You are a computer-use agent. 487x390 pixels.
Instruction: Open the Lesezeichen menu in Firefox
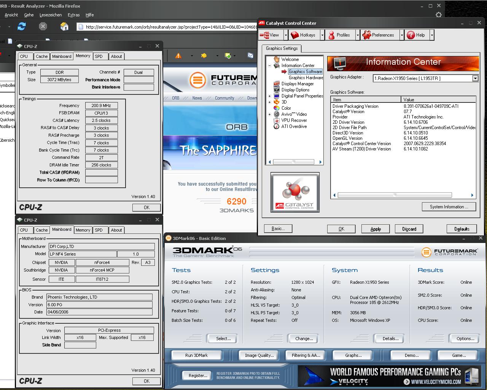(51, 15)
